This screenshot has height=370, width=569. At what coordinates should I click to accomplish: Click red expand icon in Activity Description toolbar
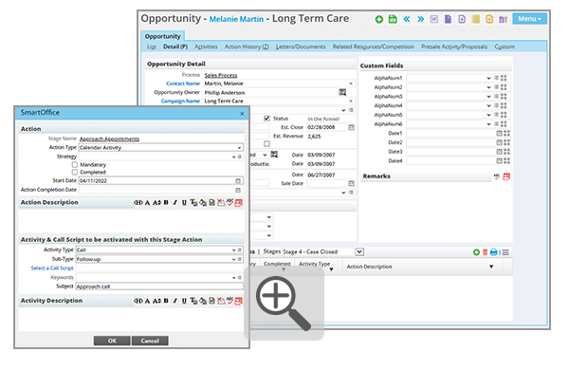point(238,301)
